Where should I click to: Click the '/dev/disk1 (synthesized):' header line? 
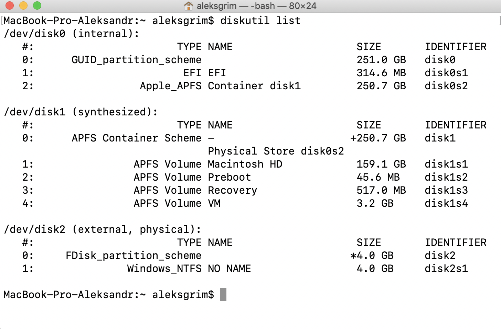pyautogui.click(x=81, y=112)
